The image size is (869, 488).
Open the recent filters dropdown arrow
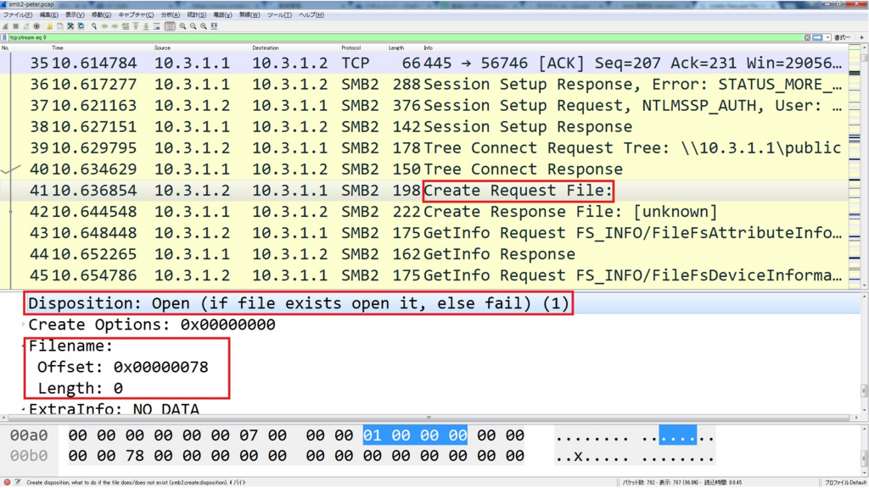(x=828, y=37)
